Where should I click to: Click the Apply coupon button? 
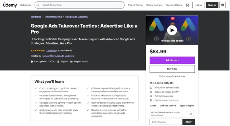(x=189, y=122)
